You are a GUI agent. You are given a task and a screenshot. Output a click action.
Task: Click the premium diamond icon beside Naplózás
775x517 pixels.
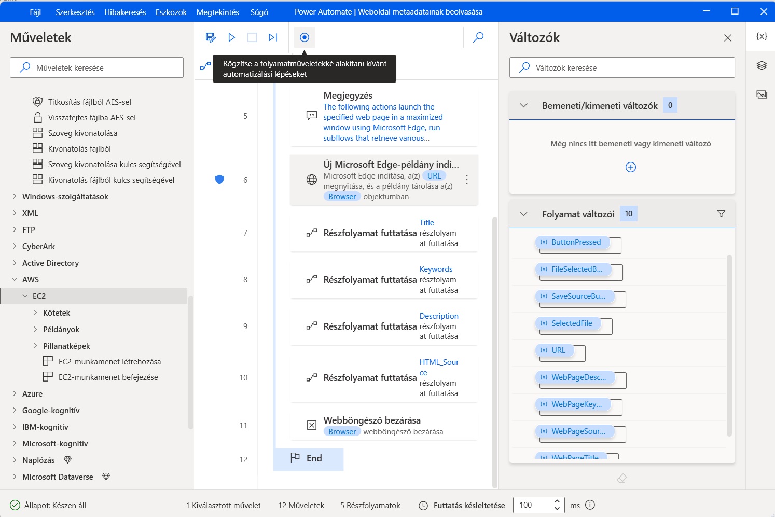pos(67,460)
